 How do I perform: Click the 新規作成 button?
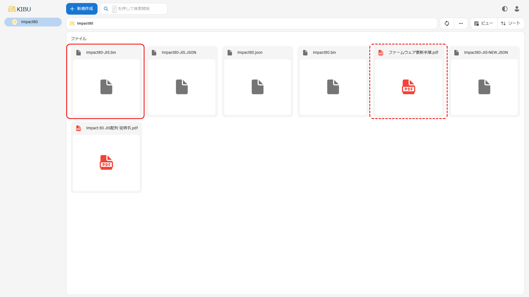[x=82, y=9]
